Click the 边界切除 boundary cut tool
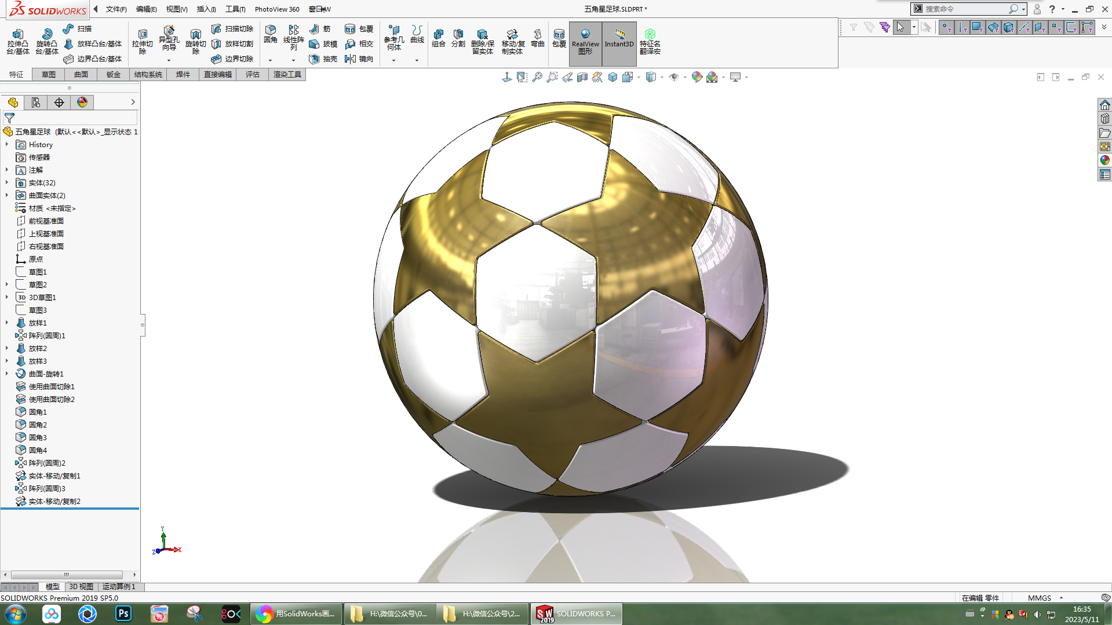Image resolution: width=1112 pixels, height=625 pixels. [232, 59]
